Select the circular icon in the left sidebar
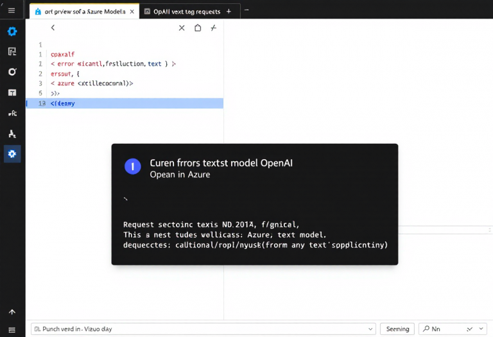The height and width of the screenshot is (337, 493). click(12, 72)
